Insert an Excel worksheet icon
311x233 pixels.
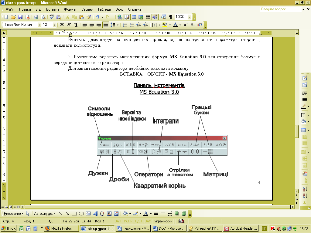click(x=141, y=17)
